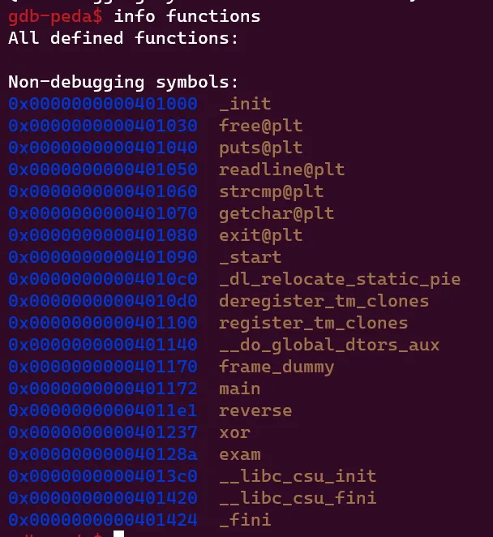Select the _dl_relocate_static_pie symbol

pos(340,280)
